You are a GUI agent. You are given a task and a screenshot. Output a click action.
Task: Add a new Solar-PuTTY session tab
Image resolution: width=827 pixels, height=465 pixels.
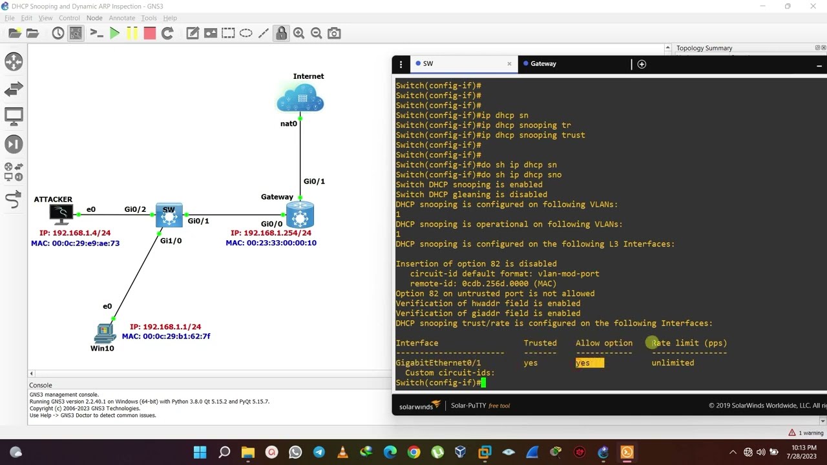(x=642, y=64)
